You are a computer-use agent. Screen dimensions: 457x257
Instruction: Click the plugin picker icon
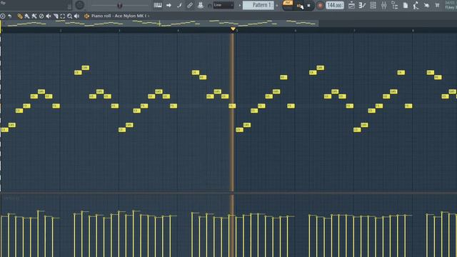click(x=426, y=5)
